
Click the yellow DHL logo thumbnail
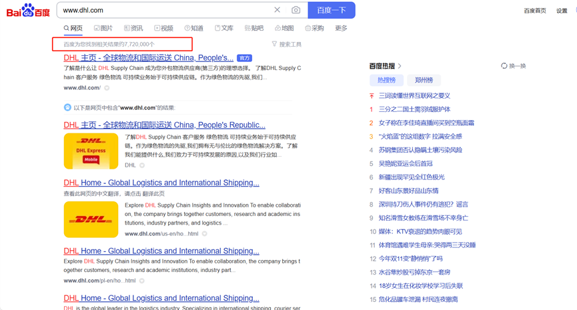coord(91,219)
